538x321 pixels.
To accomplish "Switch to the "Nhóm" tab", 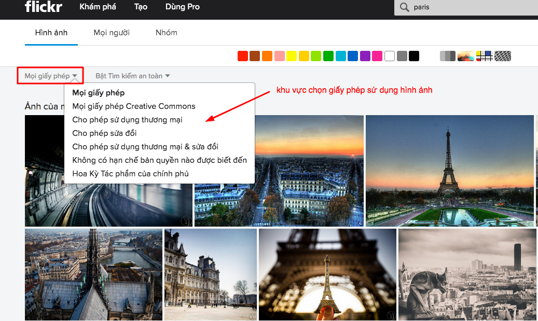I will pos(166,32).
